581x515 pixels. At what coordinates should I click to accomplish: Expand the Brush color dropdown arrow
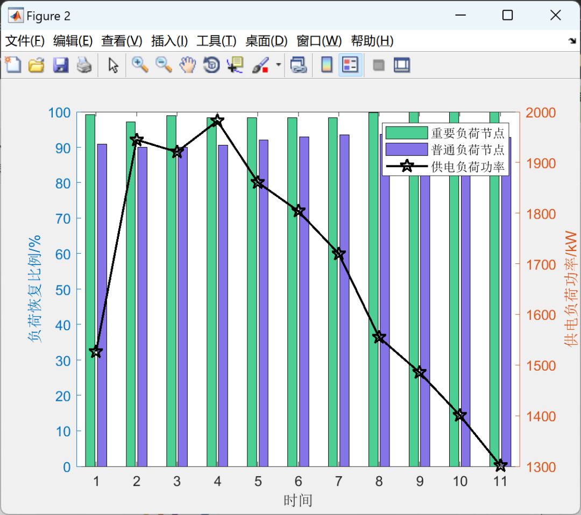click(278, 65)
